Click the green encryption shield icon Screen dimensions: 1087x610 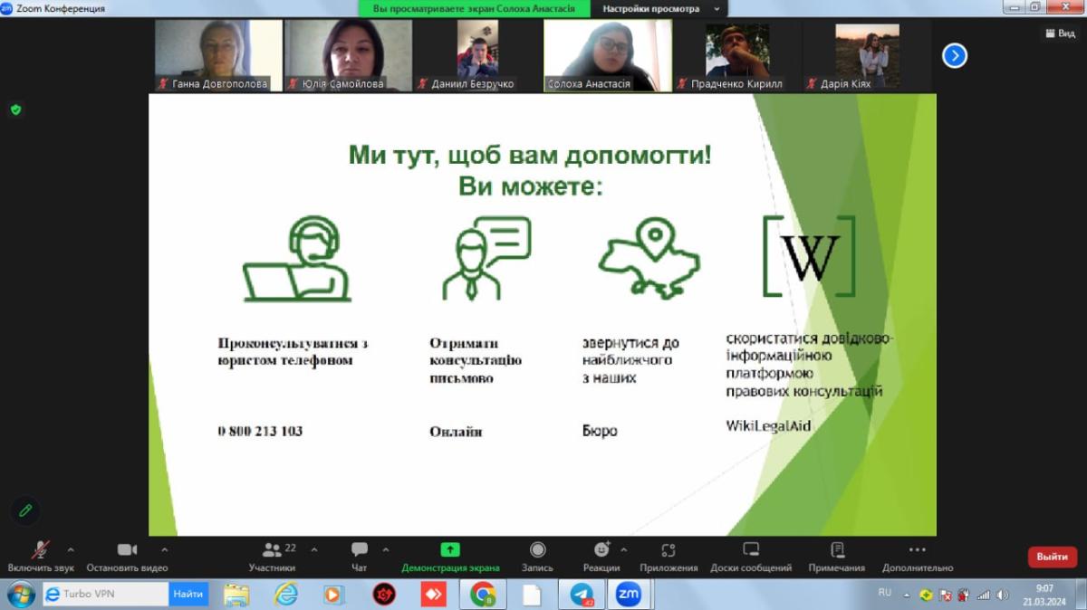pyautogui.click(x=15, y=110)
